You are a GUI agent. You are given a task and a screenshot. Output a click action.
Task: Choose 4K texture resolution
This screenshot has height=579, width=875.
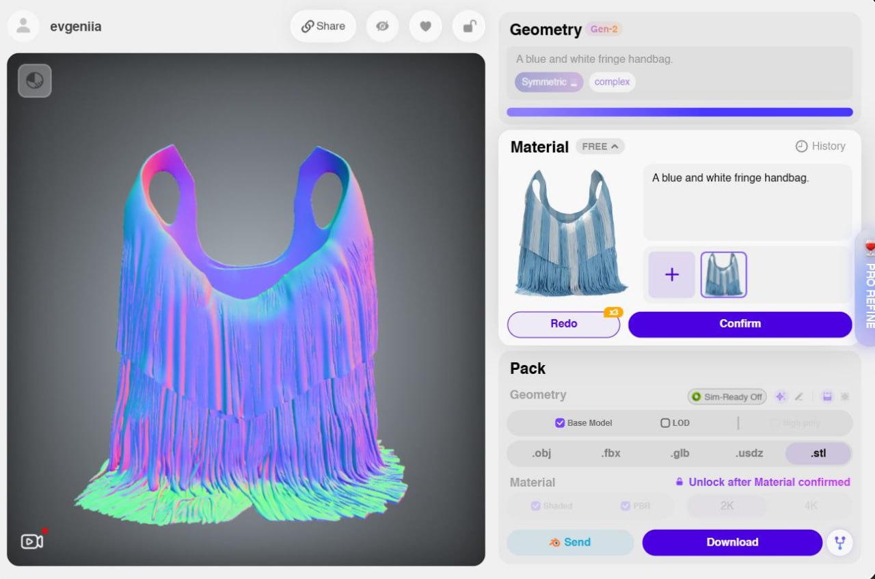(811, 506)
